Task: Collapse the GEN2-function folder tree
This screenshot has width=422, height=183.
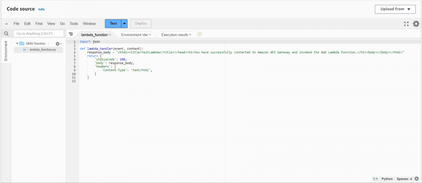Action: (x=17, y=43)
